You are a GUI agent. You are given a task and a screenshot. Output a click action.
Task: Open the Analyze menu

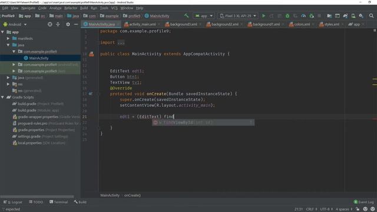tap(55, 8)
